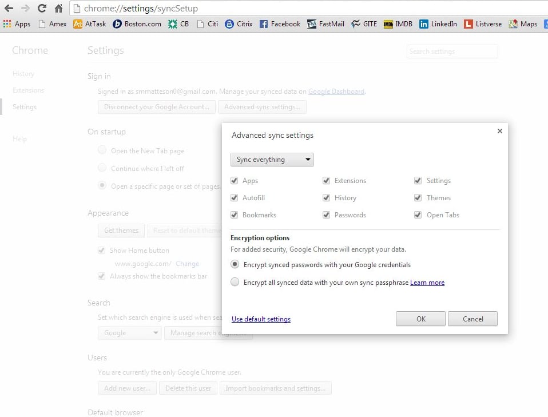The width and height of the screenshot is (548, 417).
Task: Select Encrypt all synced data with passphrase
Action: 235,282
